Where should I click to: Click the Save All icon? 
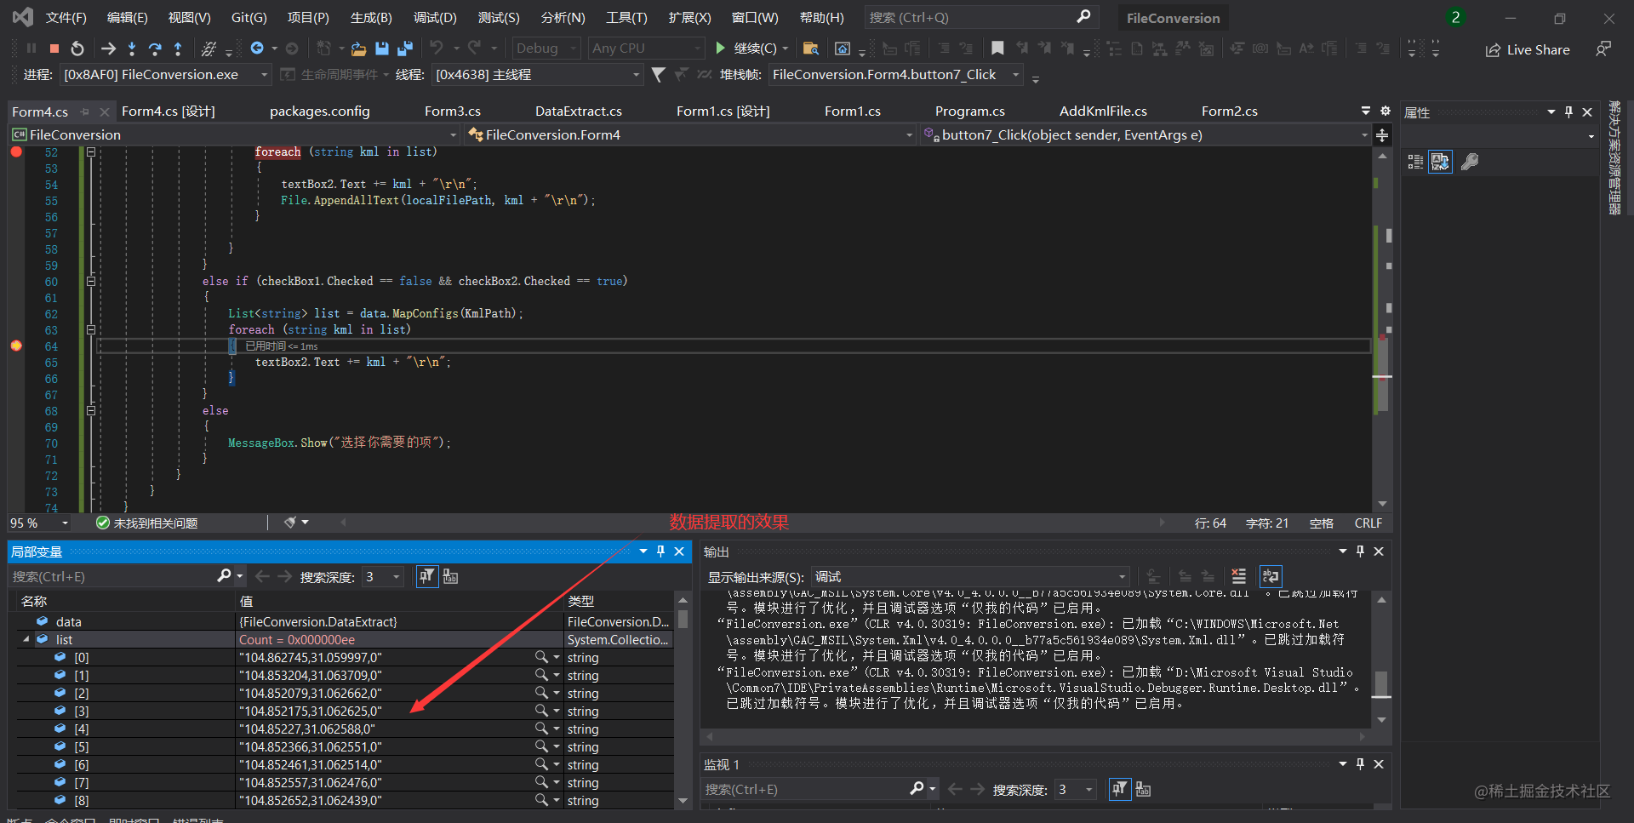405,49
